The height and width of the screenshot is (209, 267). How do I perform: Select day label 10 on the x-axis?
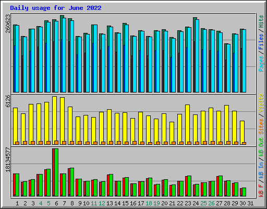(x=86, y=203)
